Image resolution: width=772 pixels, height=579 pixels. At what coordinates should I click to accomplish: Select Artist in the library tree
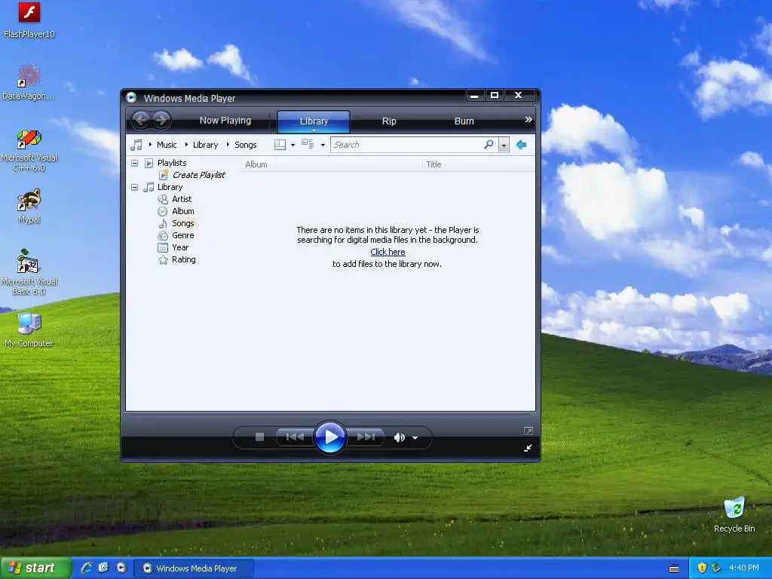[182, 199]
